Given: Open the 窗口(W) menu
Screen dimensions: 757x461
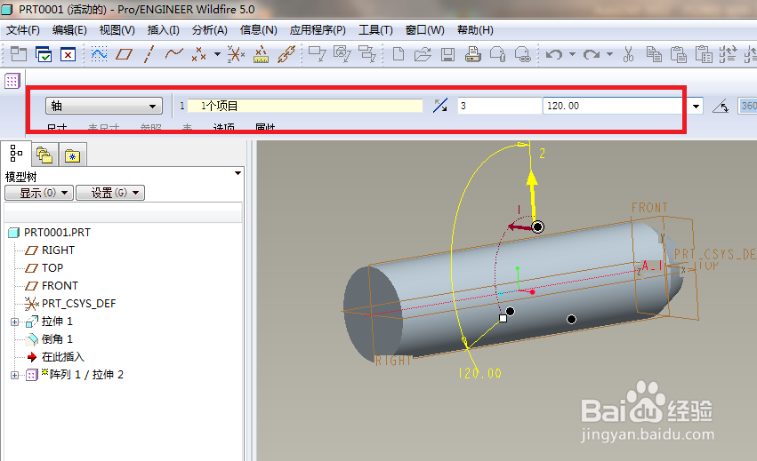Looking at the screenshot, I should (x=425, y=30).
